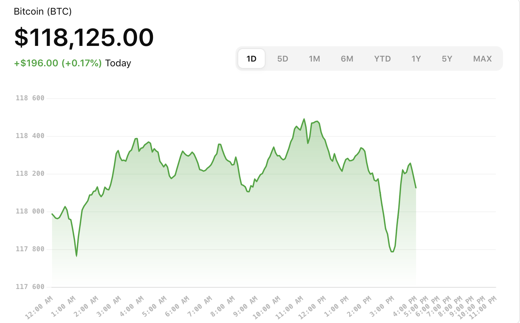Click the 117 600 y-axis label
This screenshot has height=323, width=520.
(30, 287)
